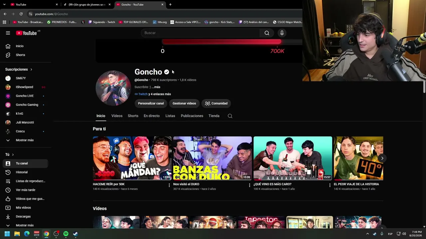Switch to the En directo tab
The image size is (426, 239).
[151, 116]
